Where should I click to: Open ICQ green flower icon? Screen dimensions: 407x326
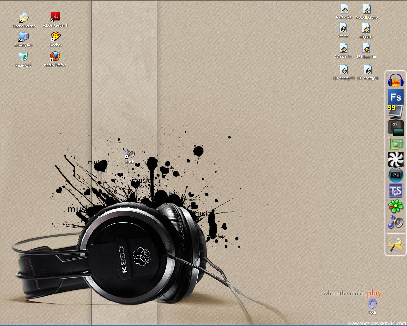pyautogui.click(x=396, y=206)
